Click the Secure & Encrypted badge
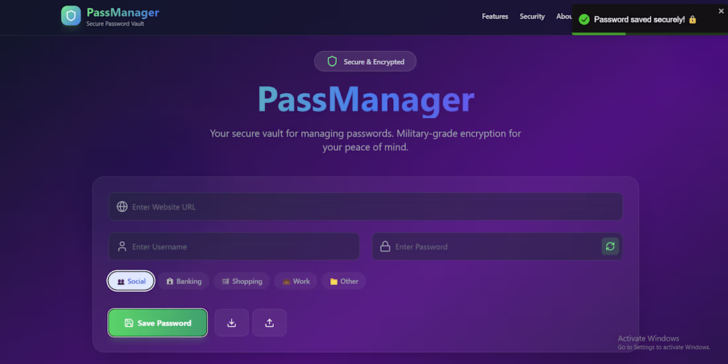 (x=365, y=61)
